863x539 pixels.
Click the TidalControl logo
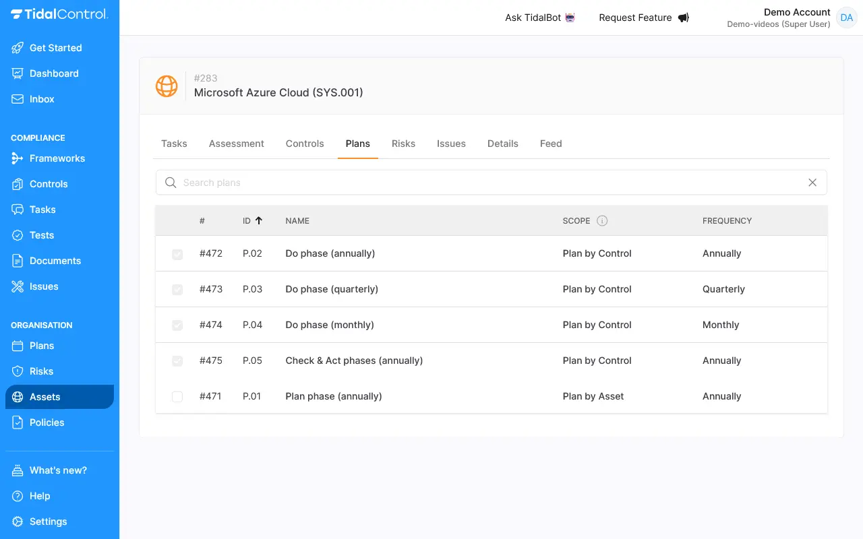(x=59, y=14)
